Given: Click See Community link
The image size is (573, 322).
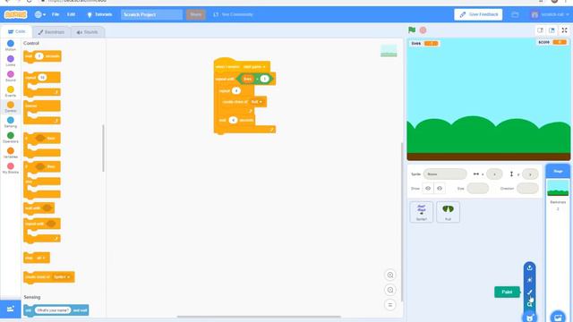Looking at the screenshot, I should (x=233, y=14).
